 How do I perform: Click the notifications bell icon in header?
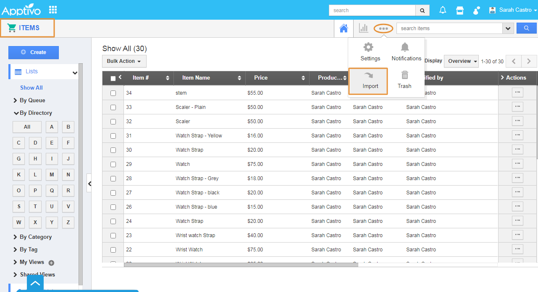(443, 10)
